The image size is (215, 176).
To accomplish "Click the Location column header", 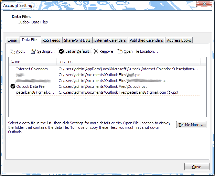I will coord(128,62).
